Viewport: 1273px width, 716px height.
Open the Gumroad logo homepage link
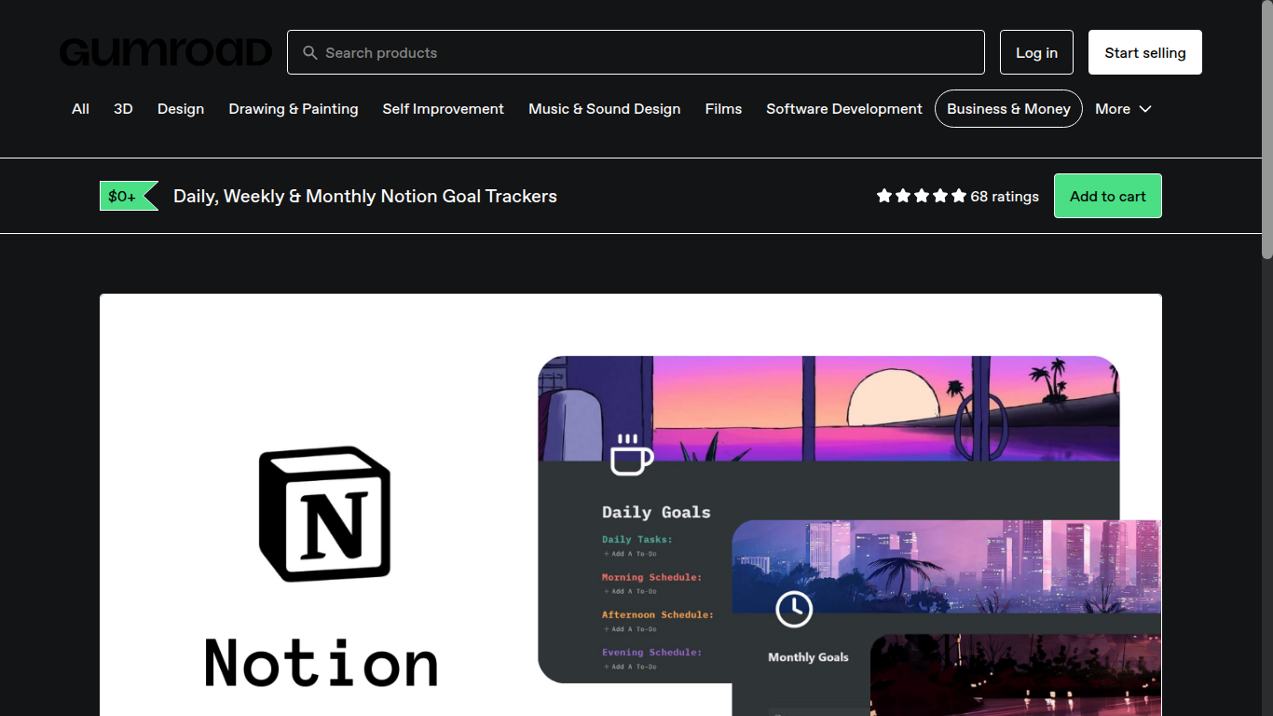click(x=166, y=52)
